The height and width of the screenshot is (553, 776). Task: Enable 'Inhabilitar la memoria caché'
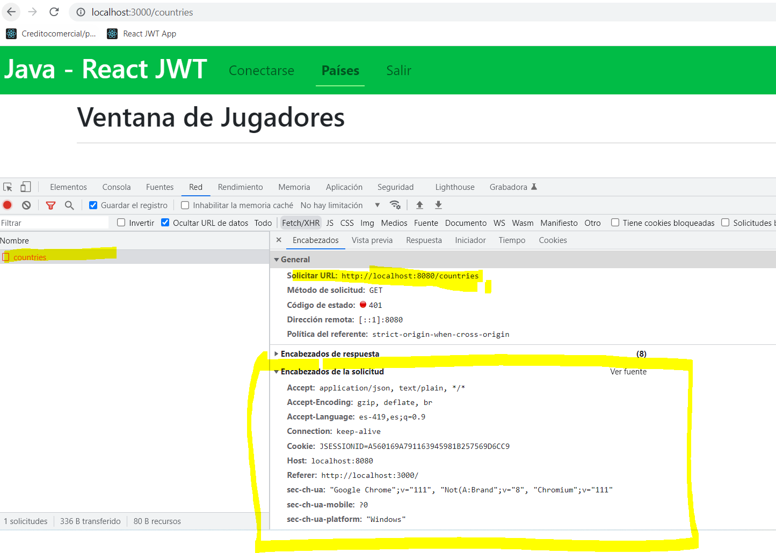pyautogui.click(x=185, y=205)
